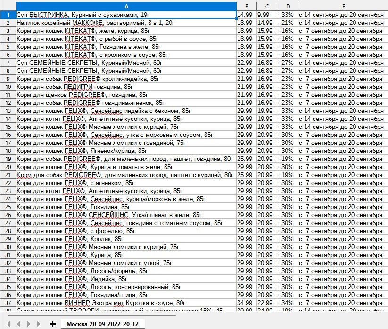This screenshot has width=388, height=329.
Task: Select price 34.99 in row 37
Action: pos(247,303)
